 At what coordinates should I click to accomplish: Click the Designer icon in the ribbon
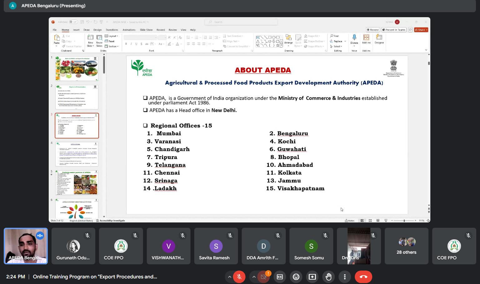pyautogui.click(x=379, y=39)
